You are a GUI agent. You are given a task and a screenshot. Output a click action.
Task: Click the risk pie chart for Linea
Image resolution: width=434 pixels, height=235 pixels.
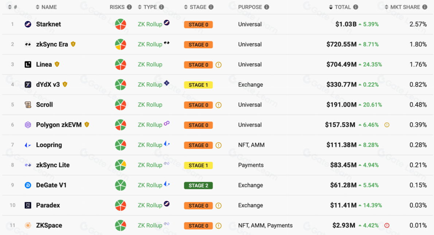[120, 65]
